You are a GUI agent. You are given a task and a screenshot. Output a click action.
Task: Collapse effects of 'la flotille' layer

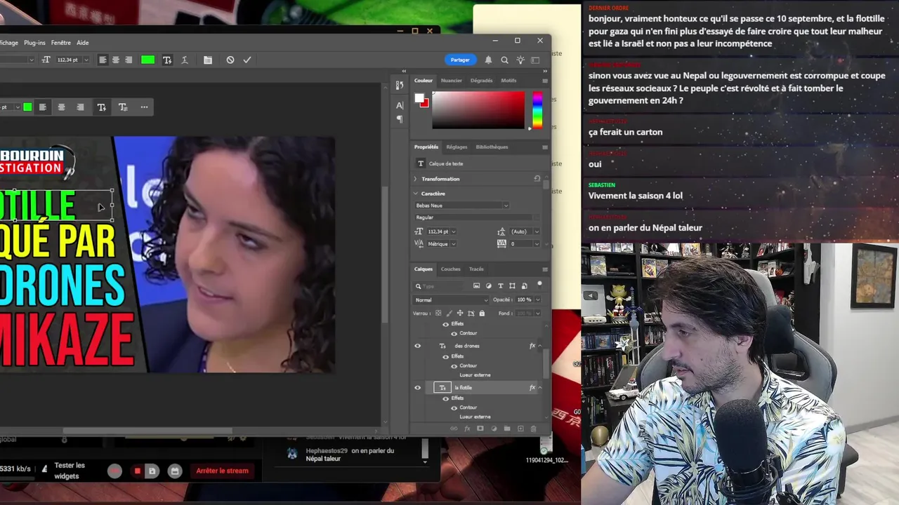(x=540, y=388)
